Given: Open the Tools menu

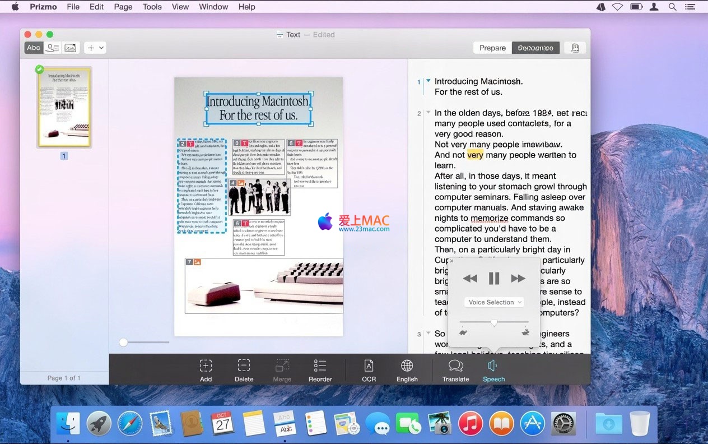Looking at the screenshot, I should pos(152,7).
